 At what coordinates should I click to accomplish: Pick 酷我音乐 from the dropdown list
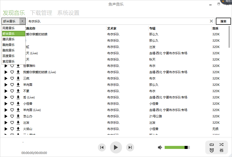point(13,50)
